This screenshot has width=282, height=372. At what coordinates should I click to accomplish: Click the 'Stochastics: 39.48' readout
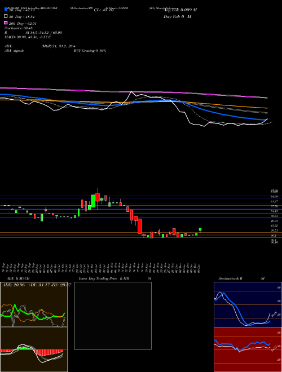click(19, 28)
